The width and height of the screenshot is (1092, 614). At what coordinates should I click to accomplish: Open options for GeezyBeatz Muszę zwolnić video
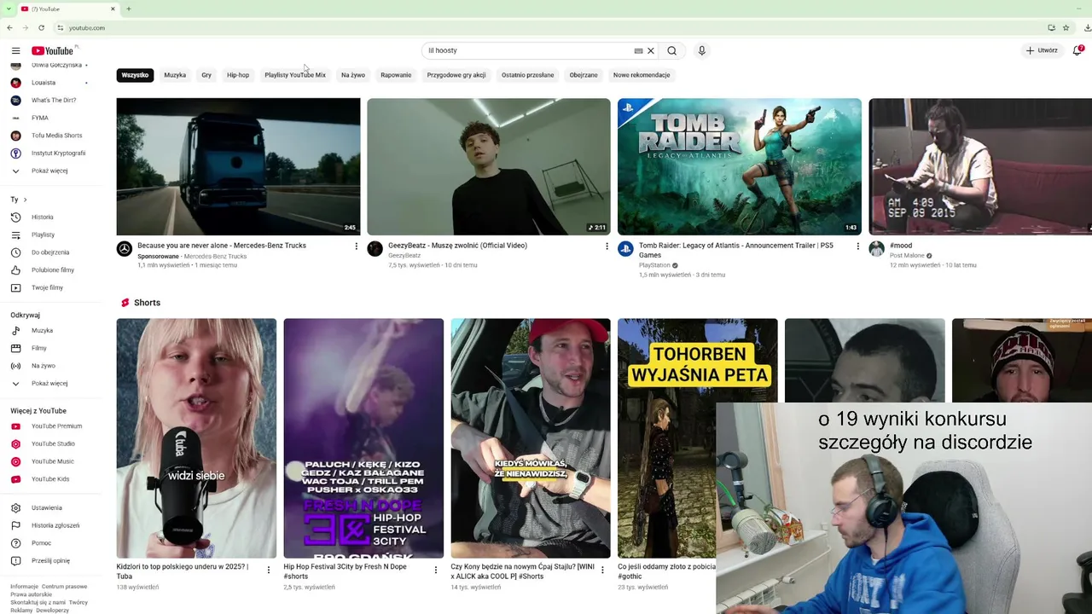coord(607,246)
